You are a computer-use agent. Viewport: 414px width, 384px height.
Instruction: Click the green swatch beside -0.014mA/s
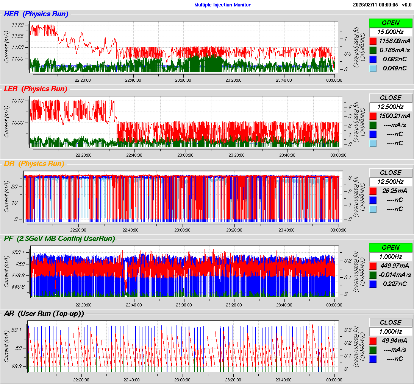(x=373, y=275)
